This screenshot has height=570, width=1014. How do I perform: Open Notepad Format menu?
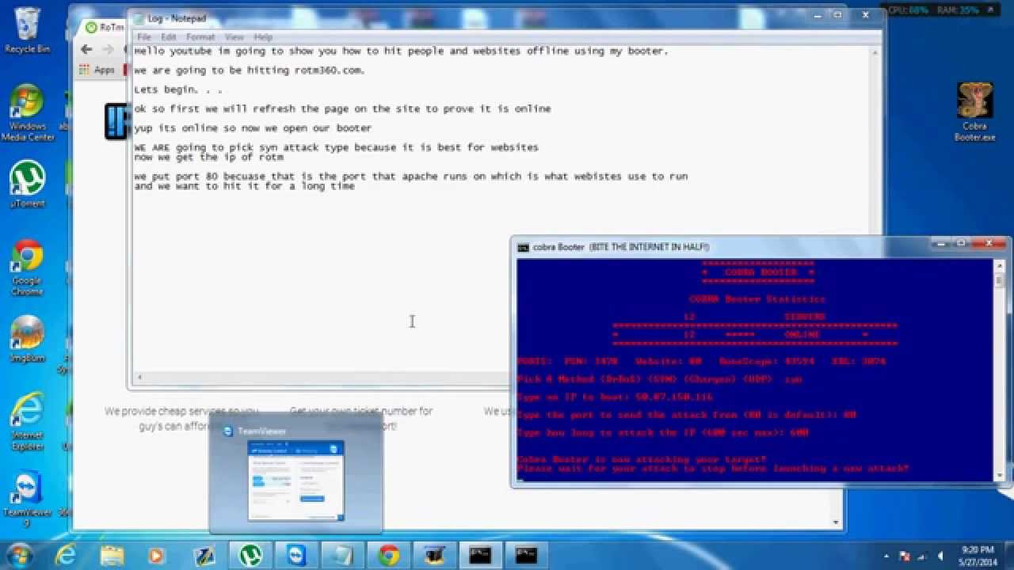click(x=200, y=37)
